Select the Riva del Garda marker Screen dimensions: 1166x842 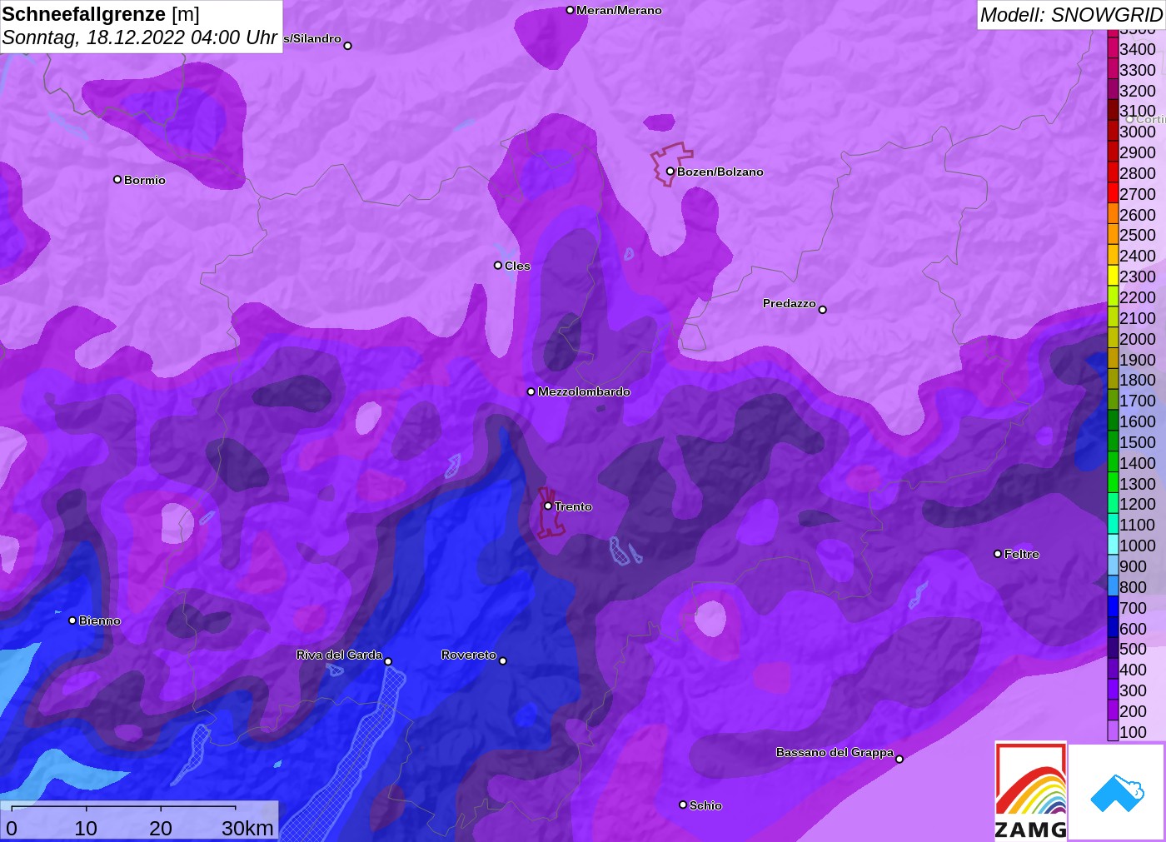tap(388, 661)
